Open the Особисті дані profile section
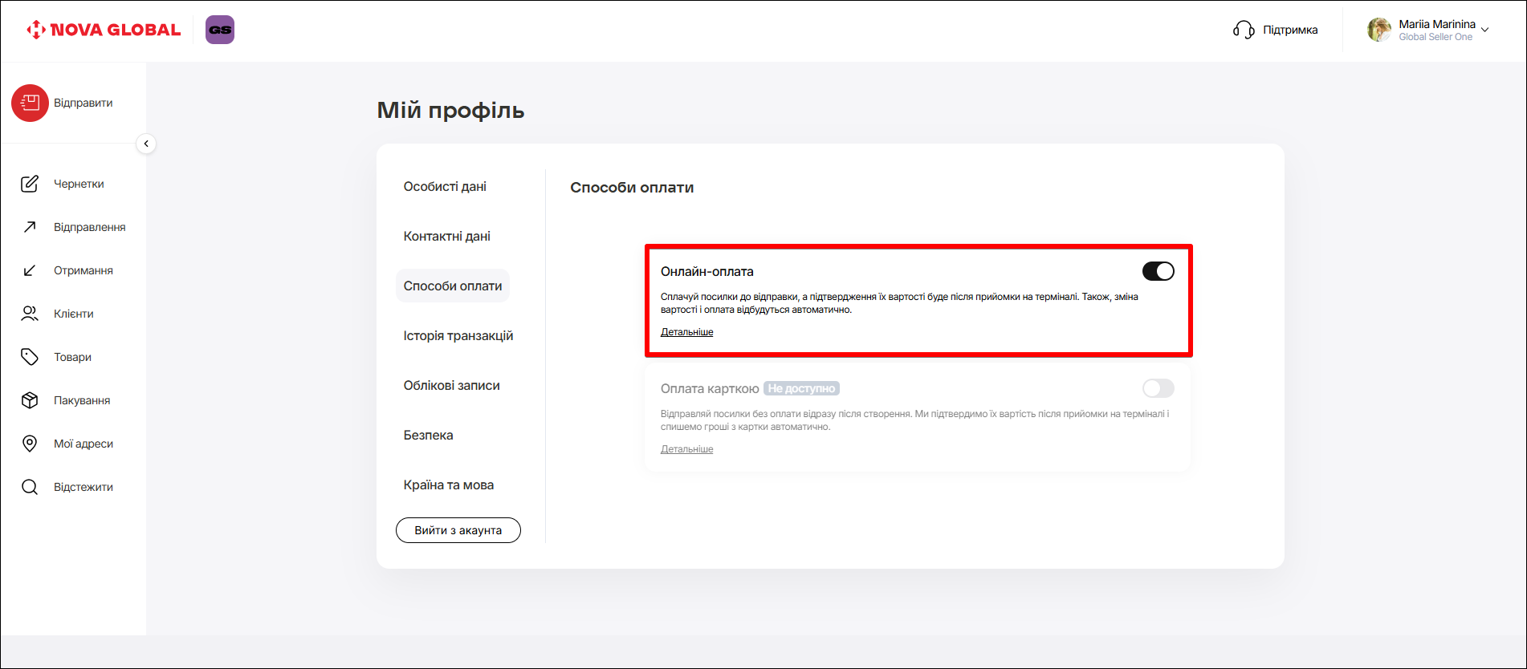Image resolution: width=1527 pixels, height=669 pixels. tap(445, 186)
